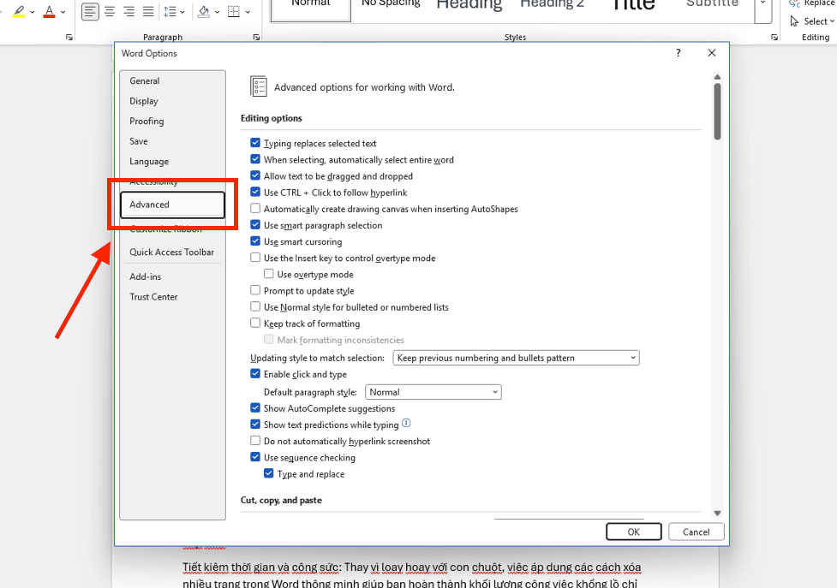Select Center alignment in the ribbon
The width and height of the screenshot is (837, 588).
click(110, 11)
